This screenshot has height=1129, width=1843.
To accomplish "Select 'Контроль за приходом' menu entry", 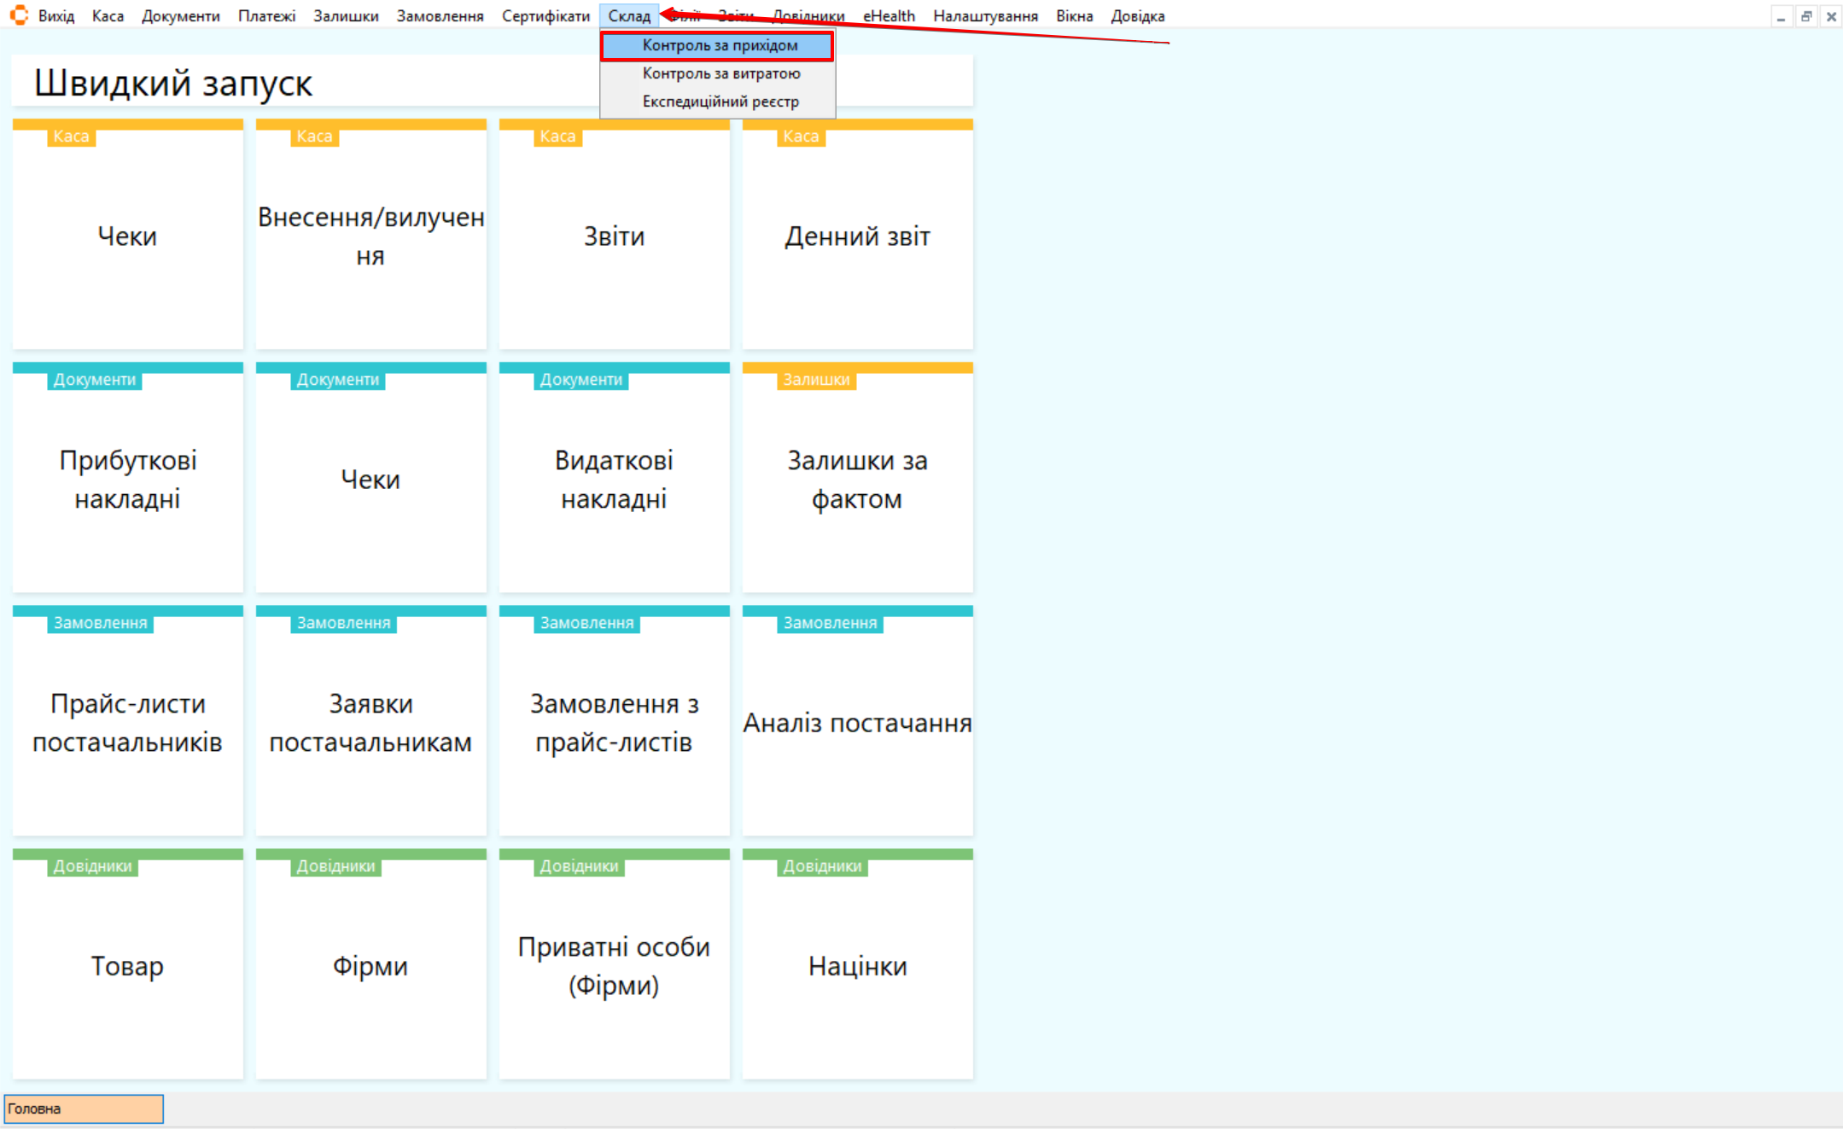I will 719,45.
